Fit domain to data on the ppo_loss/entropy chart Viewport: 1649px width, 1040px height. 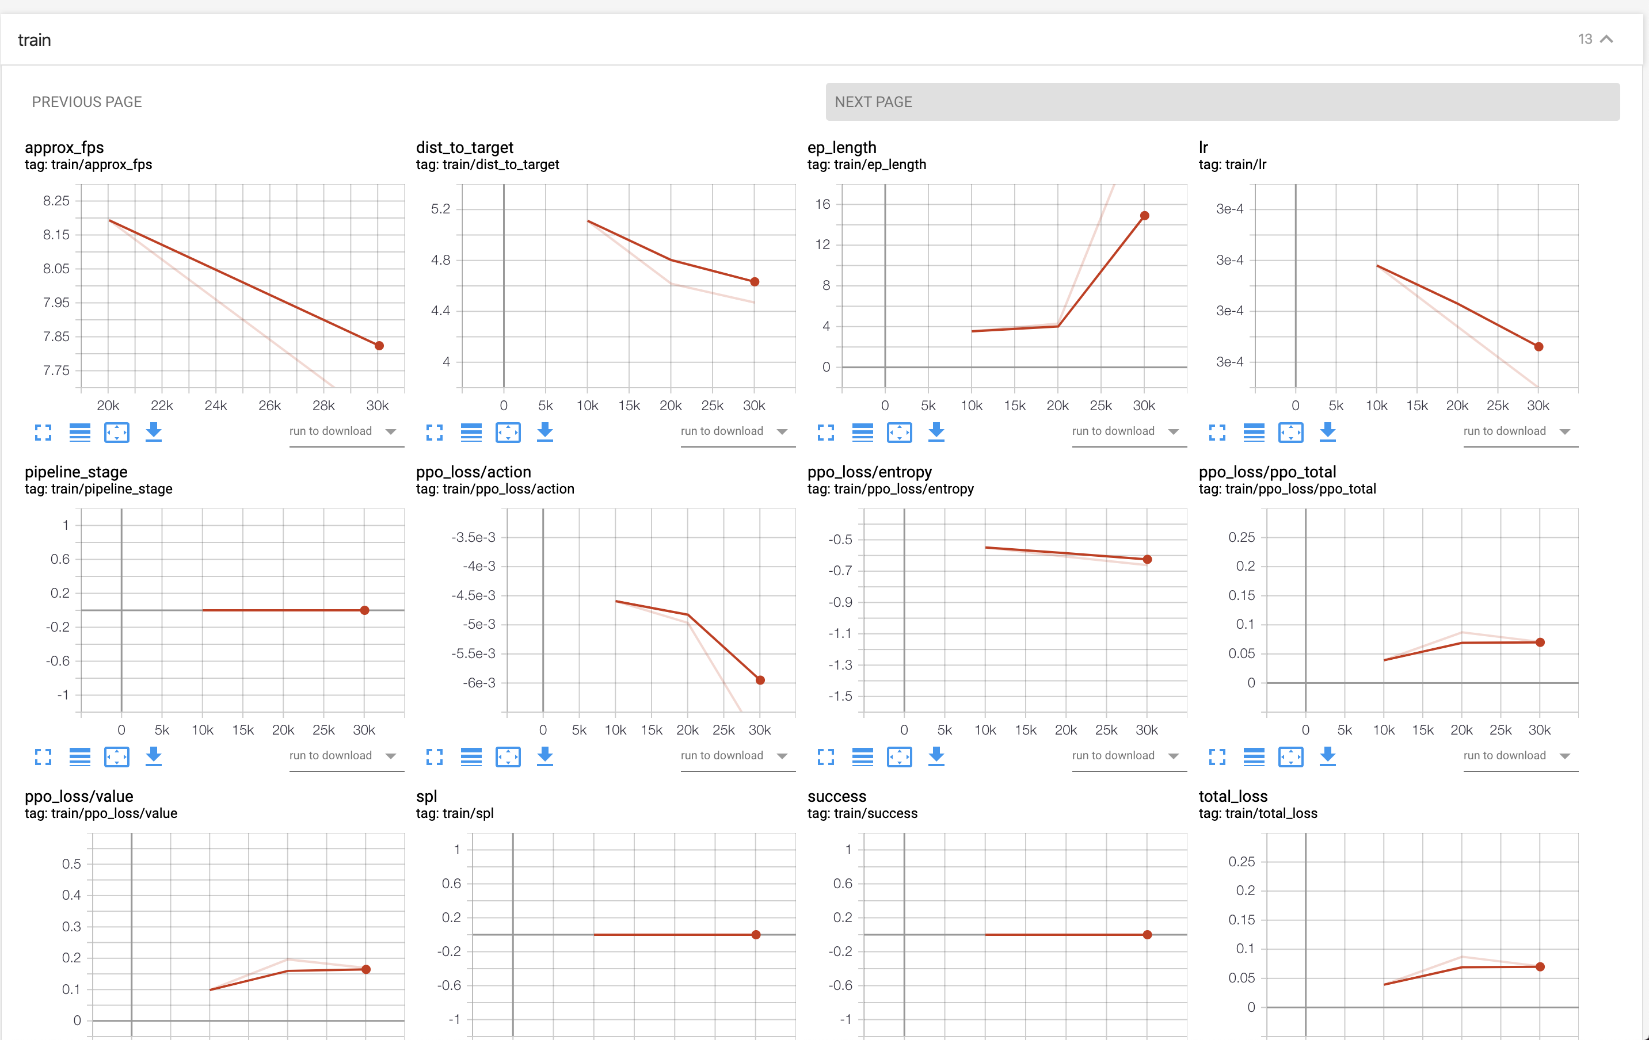(899, 756)
